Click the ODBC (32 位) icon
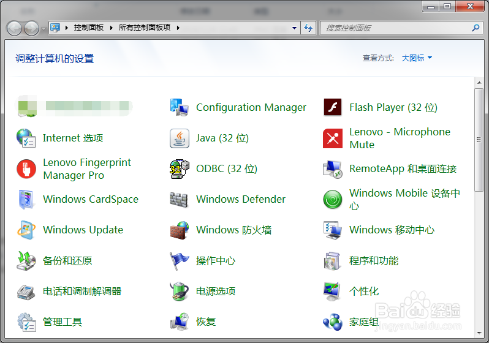Screen dimensions: 489x343 click(x=180, y=168)
